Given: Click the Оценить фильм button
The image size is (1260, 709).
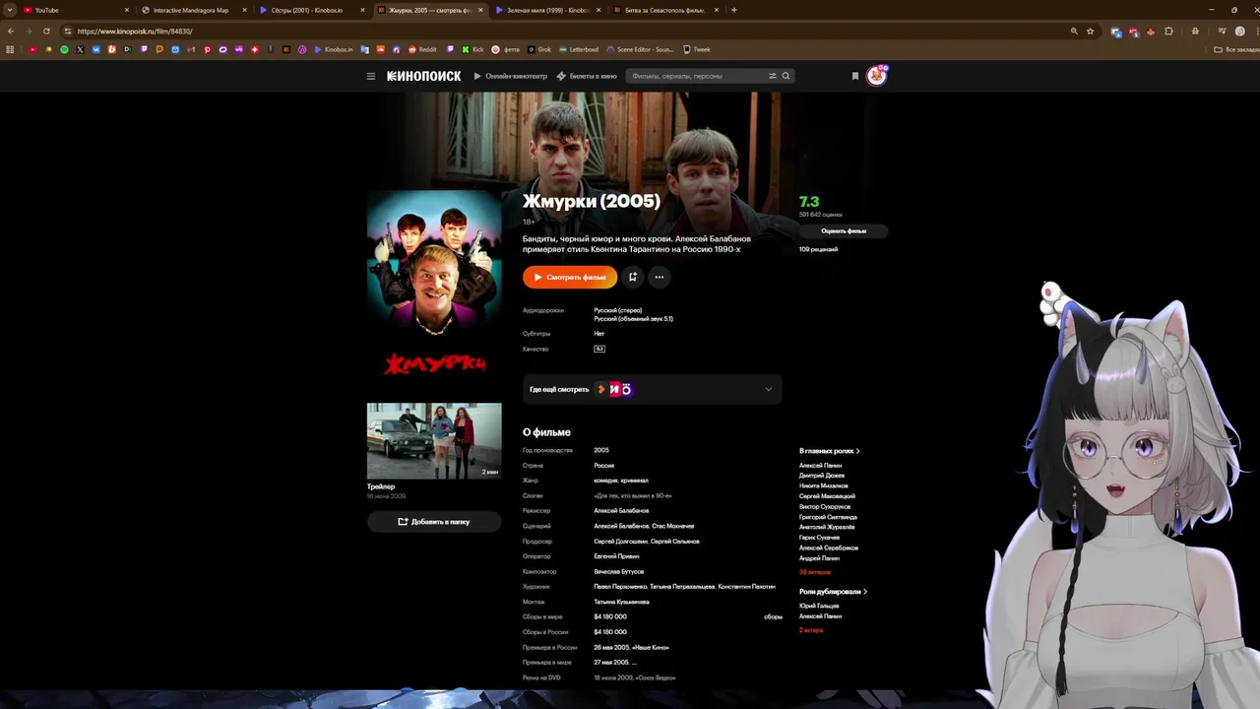Looking at the screenshot, I should 844,231.
